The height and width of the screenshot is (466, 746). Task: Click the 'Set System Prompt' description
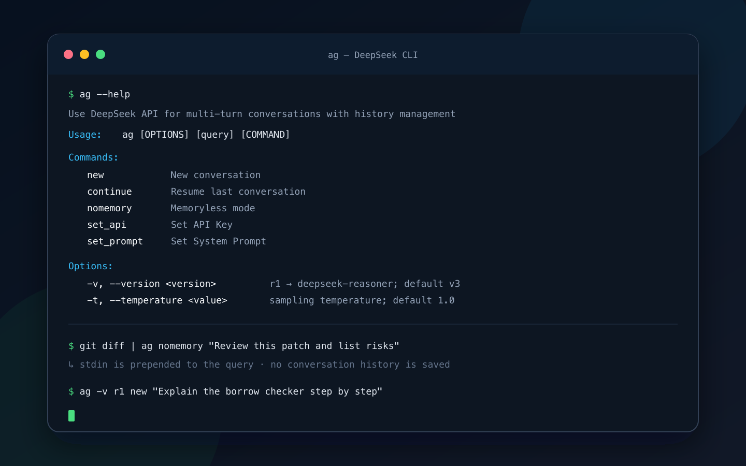tap(219, 241)
